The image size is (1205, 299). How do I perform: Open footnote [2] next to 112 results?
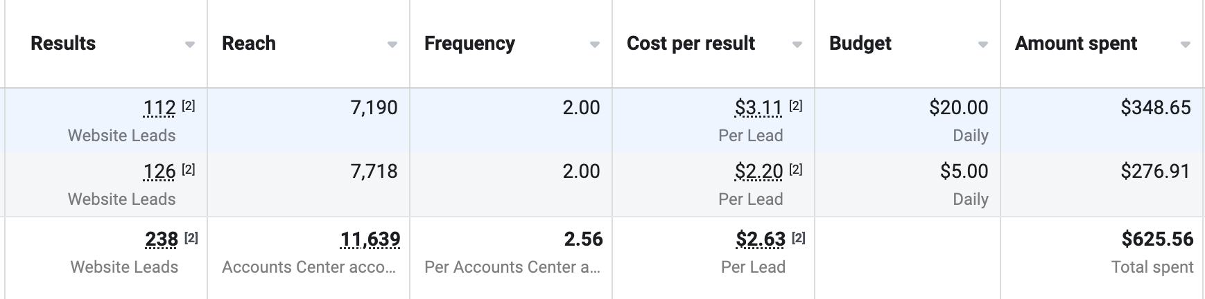tap(189, 106)
